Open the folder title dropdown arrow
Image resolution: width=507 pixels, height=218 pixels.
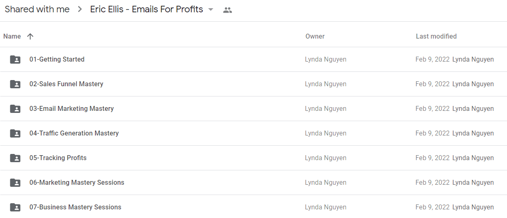click(x=211, y=9)
